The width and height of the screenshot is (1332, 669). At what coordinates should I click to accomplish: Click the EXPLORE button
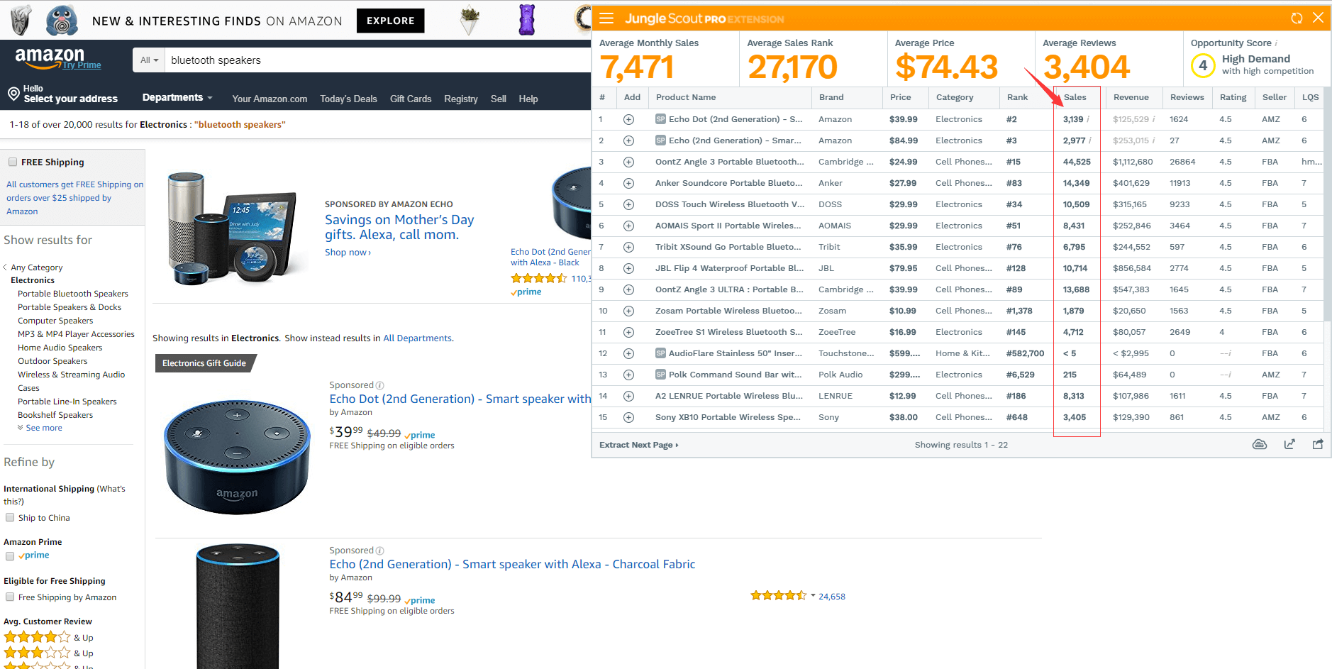pos(390,21)
